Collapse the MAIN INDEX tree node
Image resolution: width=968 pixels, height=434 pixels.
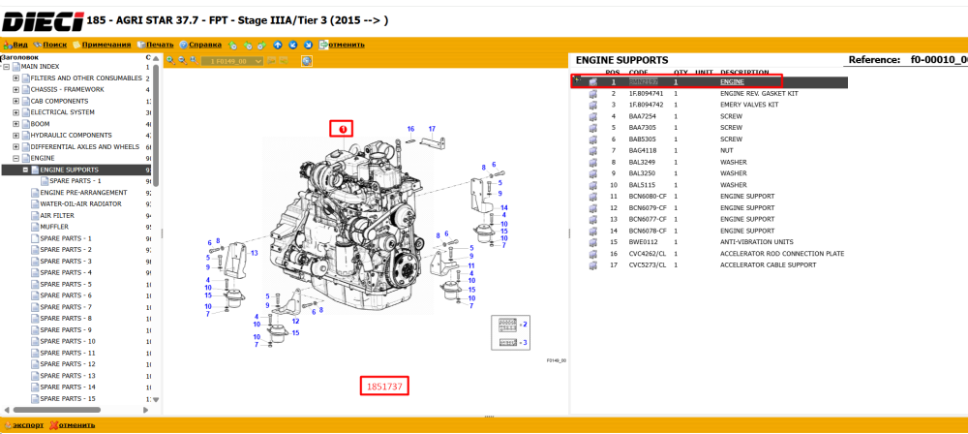tap(6, 66)
